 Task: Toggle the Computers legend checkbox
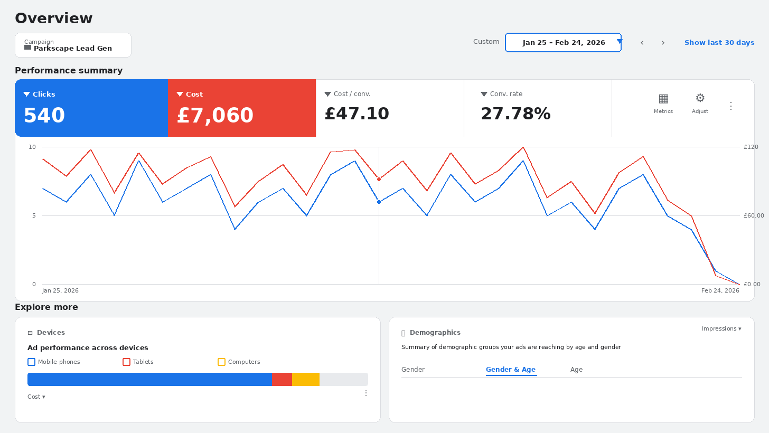click(x=221, y=362)
